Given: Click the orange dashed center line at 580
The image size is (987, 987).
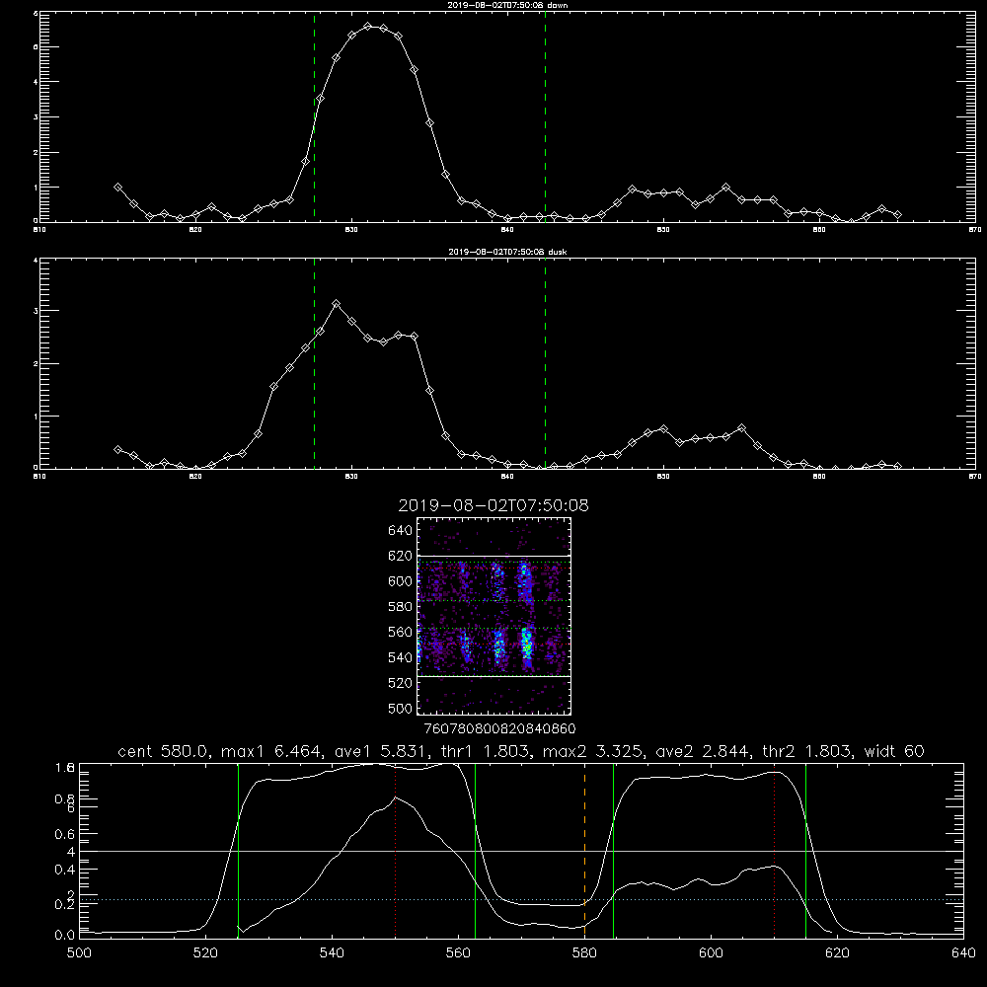Looking at the screenshot, I should tap(584, 851).
